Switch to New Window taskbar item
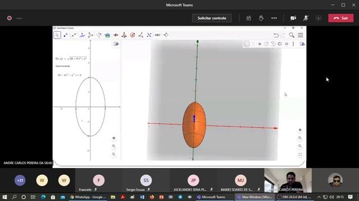The height and width of the screenshot is (201, 359). [254, 197]
